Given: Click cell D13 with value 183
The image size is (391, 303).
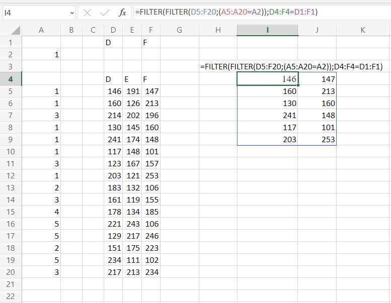Looking at the screenshot, I should click(113, 187).
